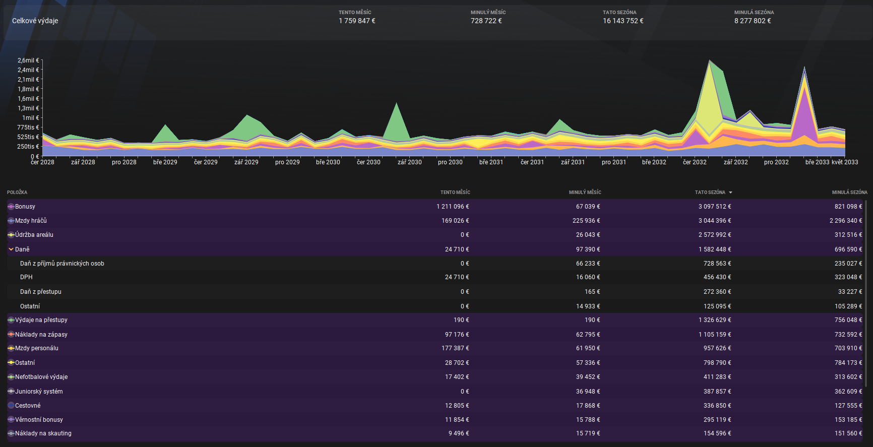This screenshot has width=873, height=447.
Task: Open the Tato sezóna sort arrow
Action: [x=730, y=193]
